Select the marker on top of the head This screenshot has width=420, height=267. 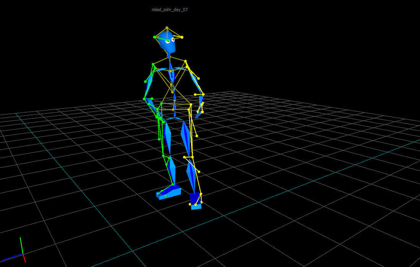pyautogui.click(x=167, y=28)
